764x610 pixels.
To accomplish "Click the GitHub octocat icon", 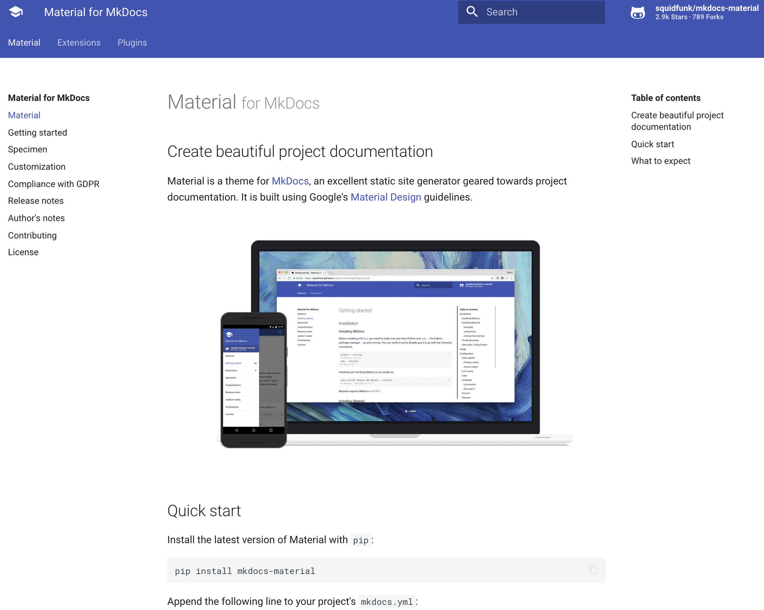I will tap(638, 12).
